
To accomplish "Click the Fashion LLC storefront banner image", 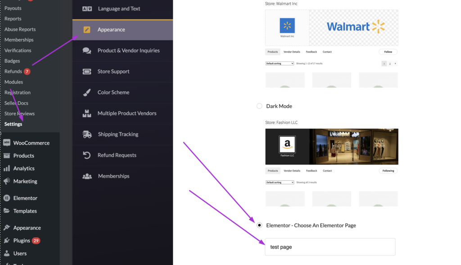I will point(354,146).
